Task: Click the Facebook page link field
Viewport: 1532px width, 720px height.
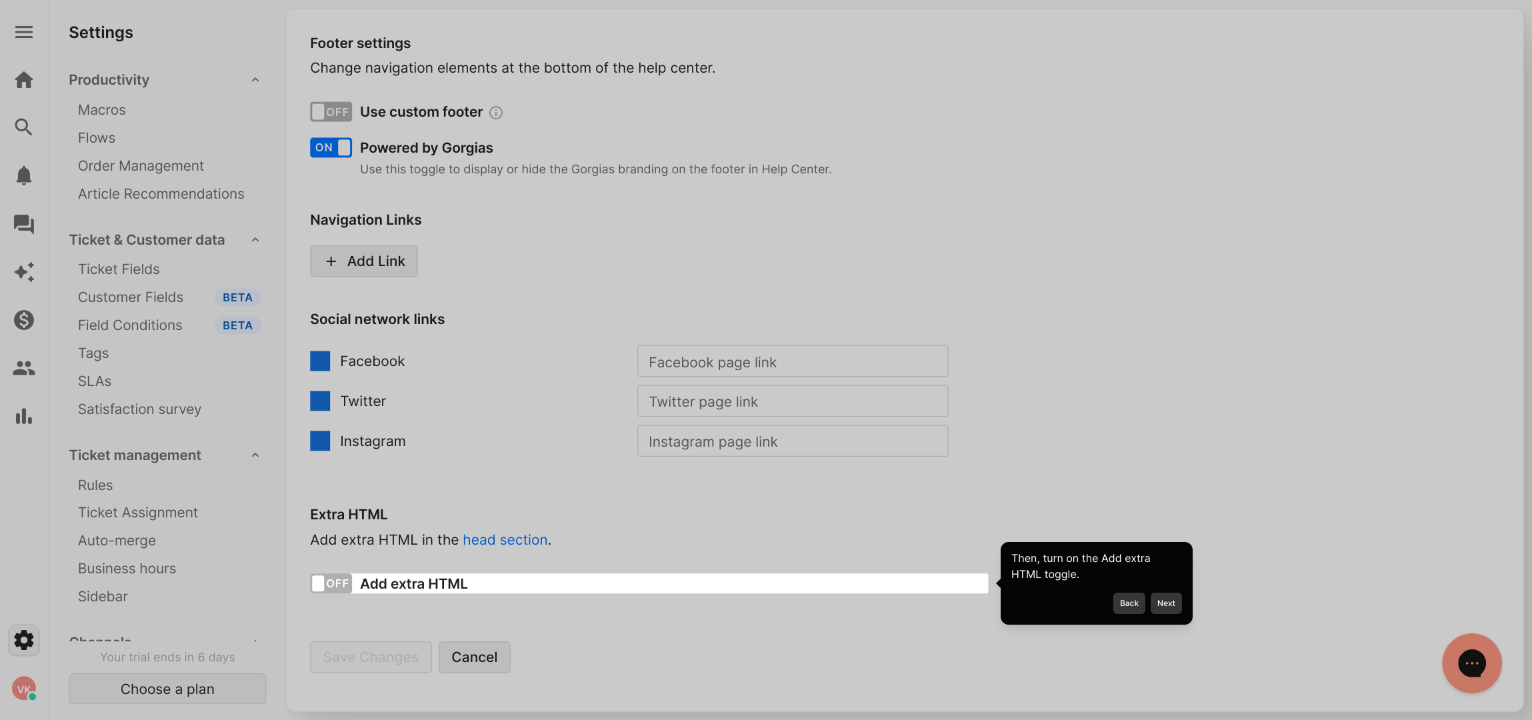Action: coord(792,362)
